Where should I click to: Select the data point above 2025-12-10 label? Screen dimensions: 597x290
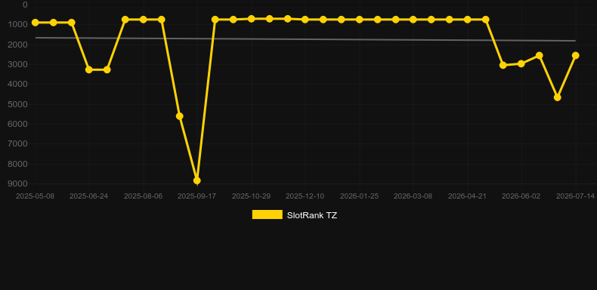pos(305,20)
